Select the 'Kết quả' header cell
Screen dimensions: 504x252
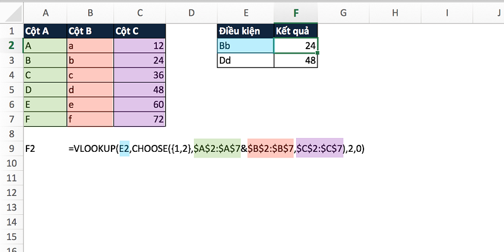tap(296, 31)
